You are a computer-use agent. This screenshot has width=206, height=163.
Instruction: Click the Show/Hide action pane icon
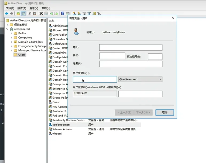[68, 14]
